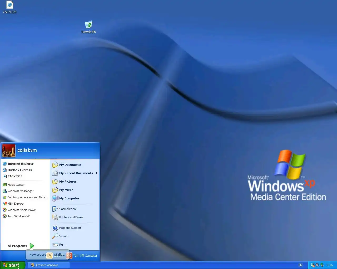Click the speaker volume tray icon
This screenshot has width=337, height=269.
(317, 265)
